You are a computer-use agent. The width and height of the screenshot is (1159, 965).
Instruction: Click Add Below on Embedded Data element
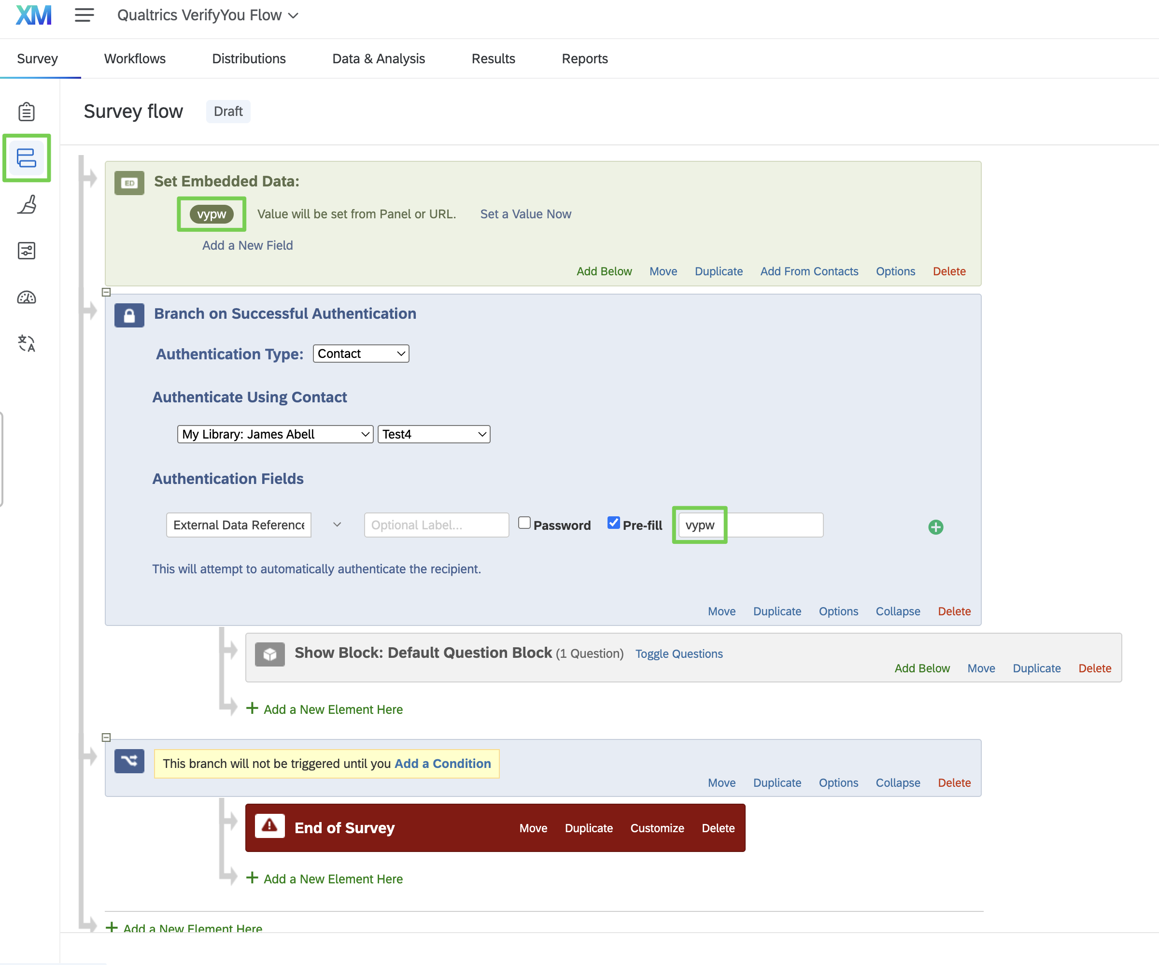point(604,271)
